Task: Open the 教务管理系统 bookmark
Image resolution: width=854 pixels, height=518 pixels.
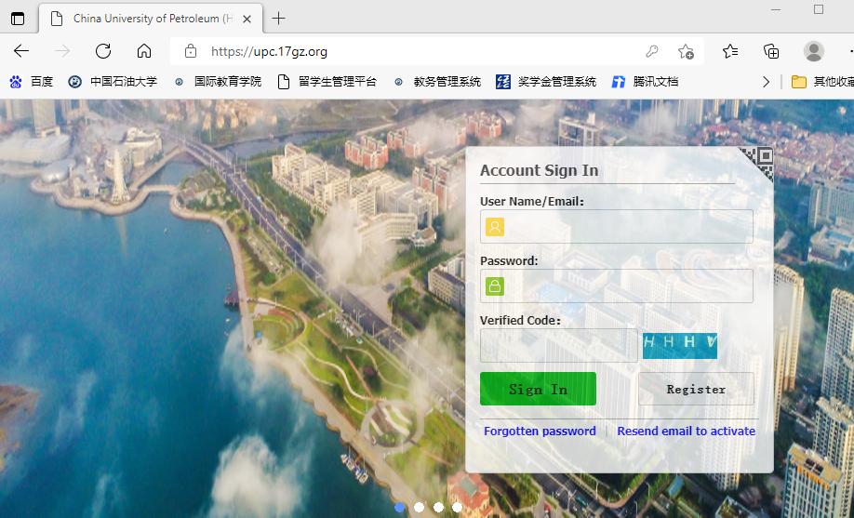Action: pyautogui.click(x=437, y=82)
